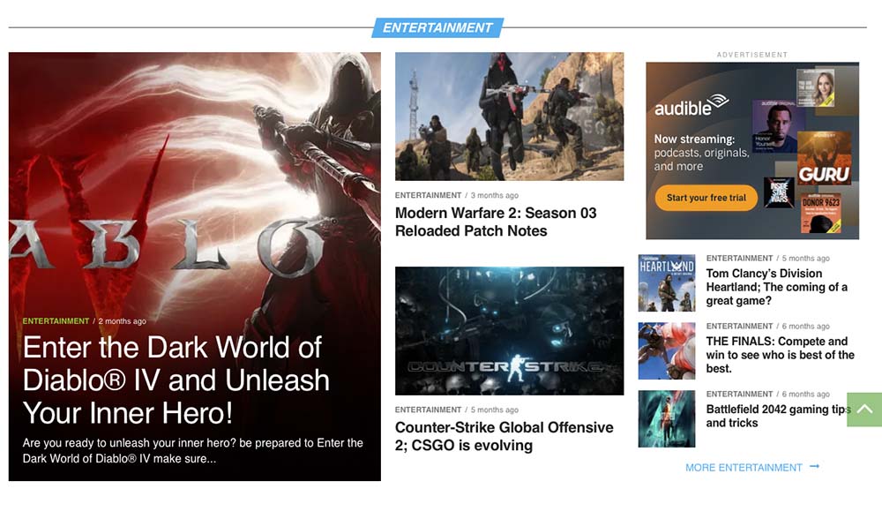Click ENTERTAINMENT label above Battlefield headline
The height and width of the screenshot is (519, 882).
point(739,394)
